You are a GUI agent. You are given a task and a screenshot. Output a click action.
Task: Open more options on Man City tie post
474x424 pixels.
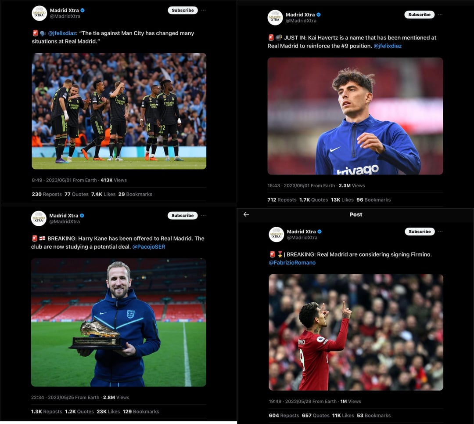click(204, 10)
